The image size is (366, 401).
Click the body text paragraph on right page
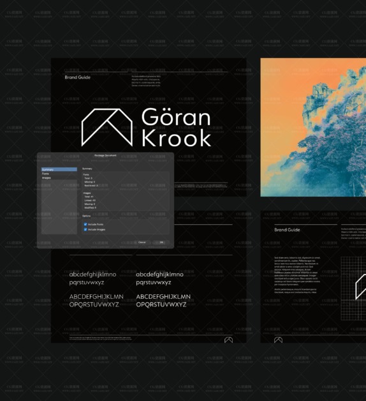297,275
